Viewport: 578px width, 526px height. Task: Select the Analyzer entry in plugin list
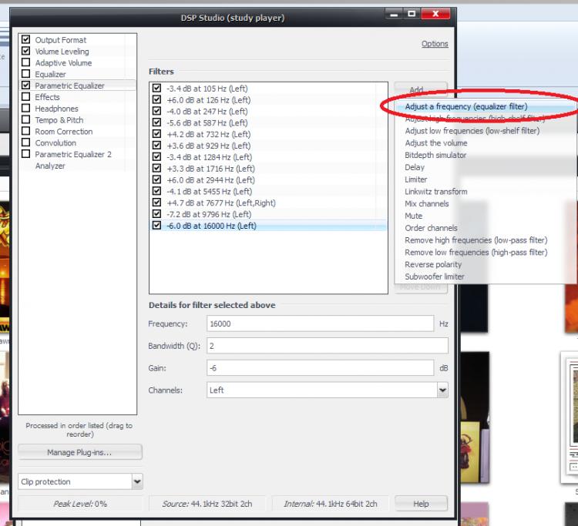click(x=50, y=166)
